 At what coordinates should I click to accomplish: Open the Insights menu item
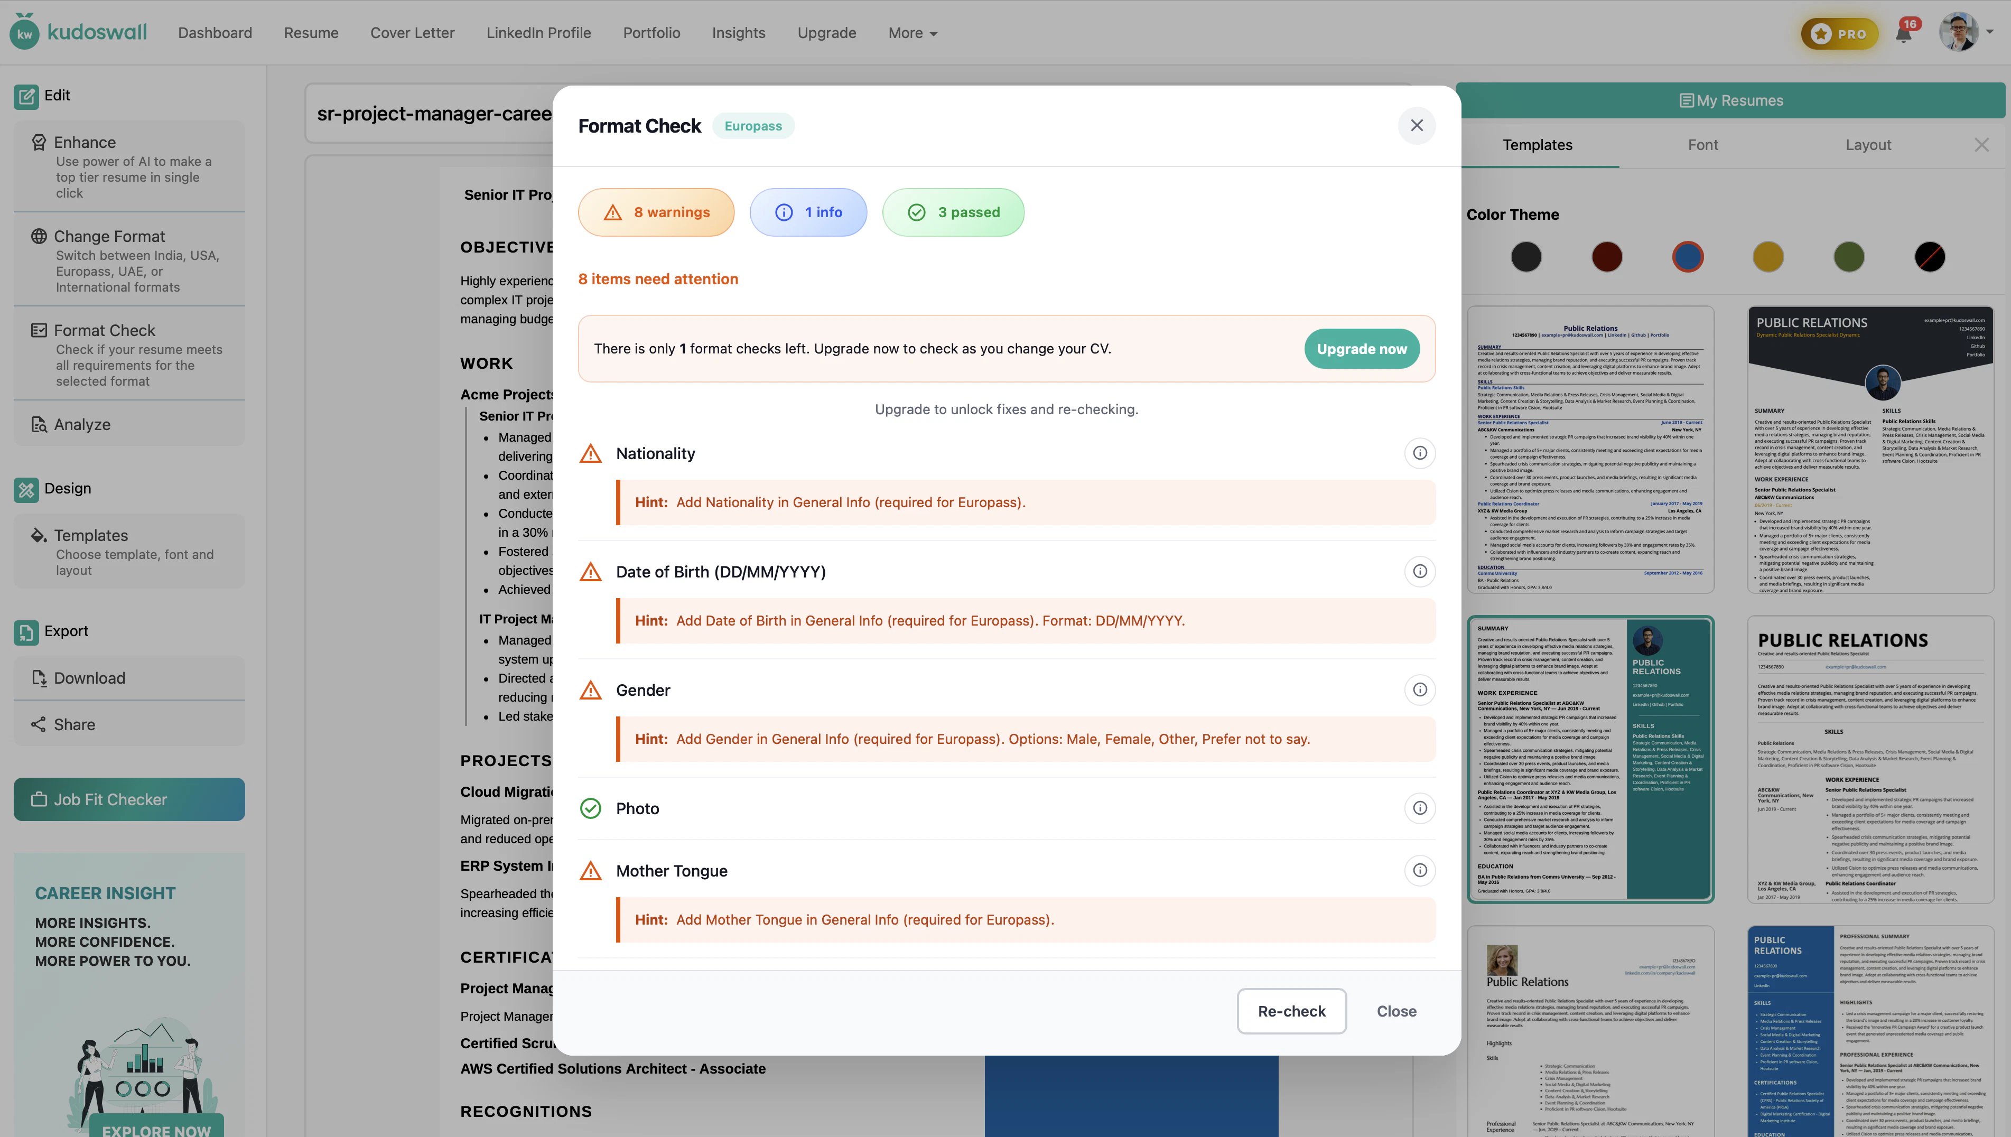738,33
